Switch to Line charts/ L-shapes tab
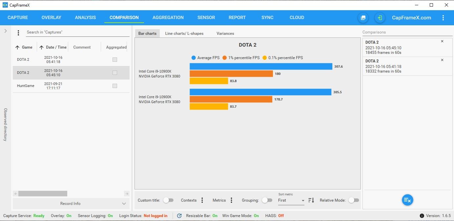The image size is (454, 221). tap(184, 33)
